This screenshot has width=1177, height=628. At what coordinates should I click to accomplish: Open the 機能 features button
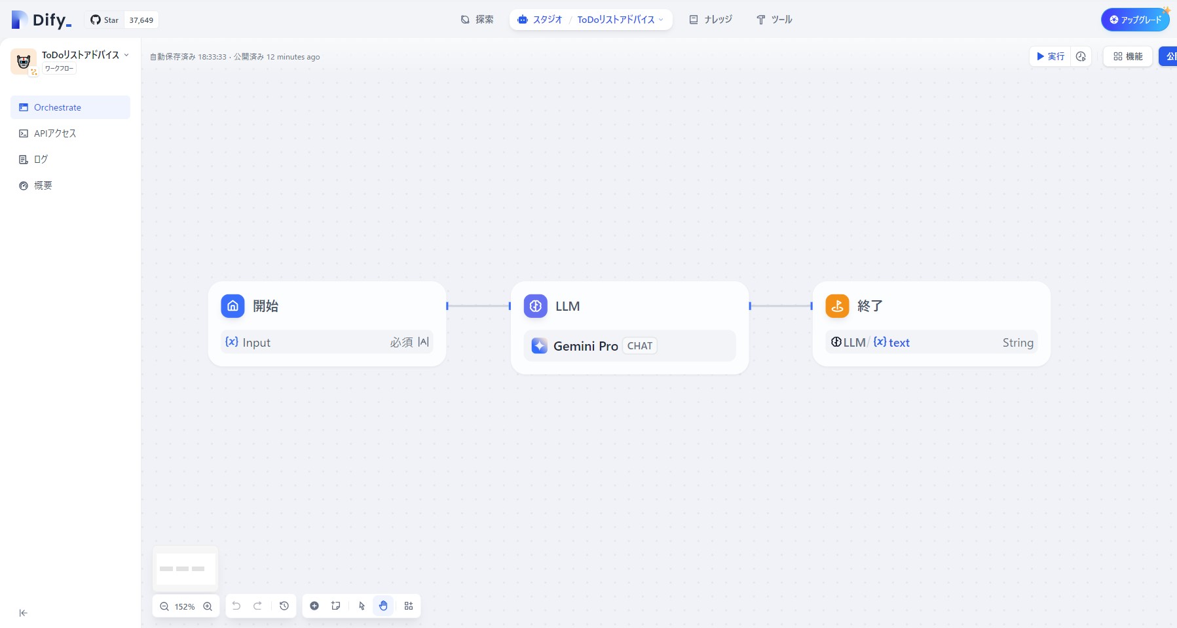click(x=1128, y=57)
